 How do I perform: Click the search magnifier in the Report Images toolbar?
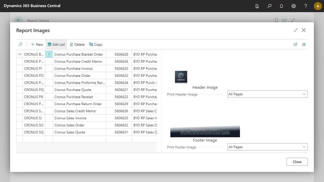pos(21,44)
